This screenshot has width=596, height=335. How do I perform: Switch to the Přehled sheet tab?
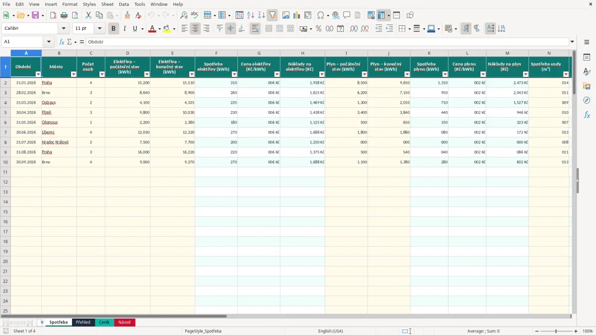click(x=83, y=323)
